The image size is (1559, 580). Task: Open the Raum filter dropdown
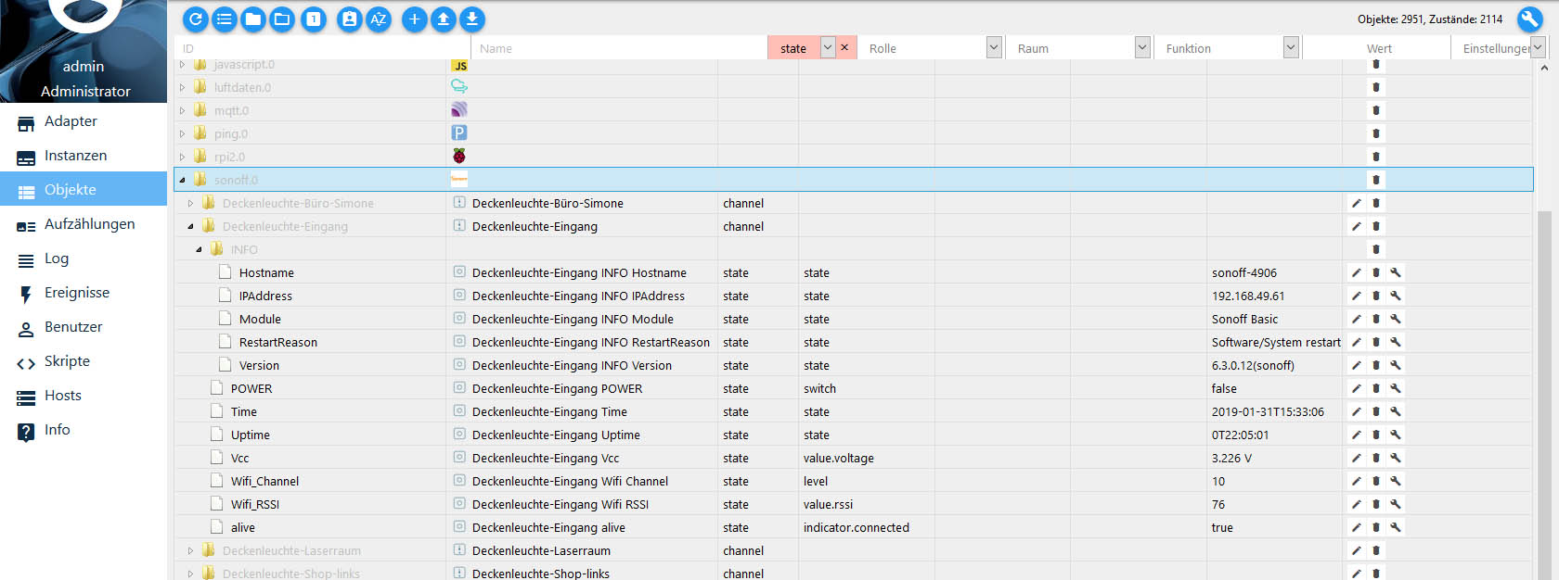pos(1142,48)
